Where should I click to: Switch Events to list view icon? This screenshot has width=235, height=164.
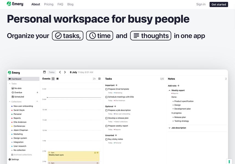(x=57, y=79)
